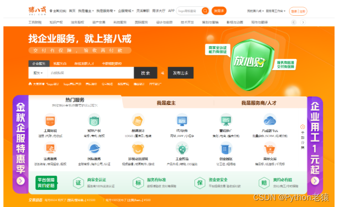
Task: Open APP link in the top navigation
Action: tap(171, 11)
